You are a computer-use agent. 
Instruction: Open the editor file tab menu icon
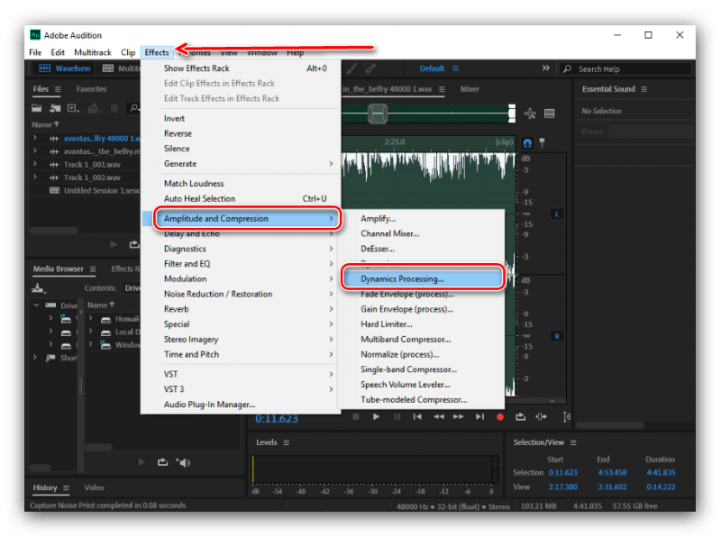[x=442, y=89]
